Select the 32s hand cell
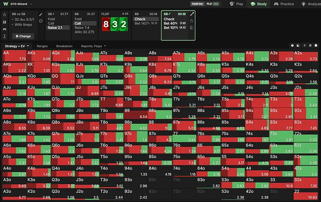Viewport: 321px width, 202px height. point(306,183)
